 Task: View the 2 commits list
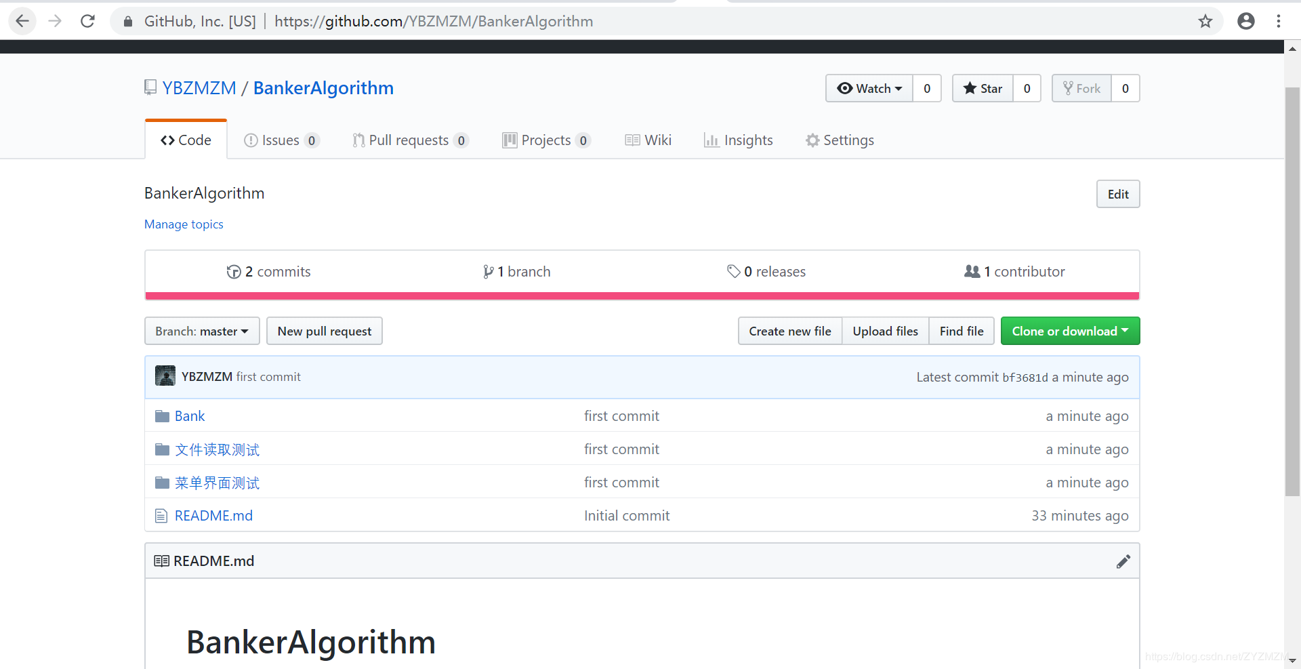click(x=269, y=272)
